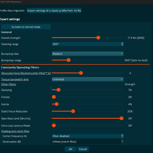Open the Simucube Force Reconstruction Filter link

[26, 73]
